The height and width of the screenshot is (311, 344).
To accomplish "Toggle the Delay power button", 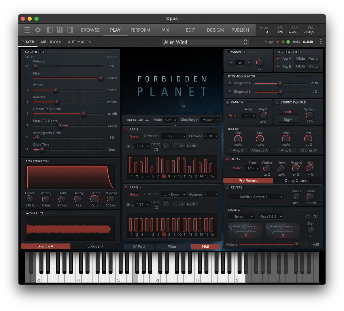I will click(227, 159).
